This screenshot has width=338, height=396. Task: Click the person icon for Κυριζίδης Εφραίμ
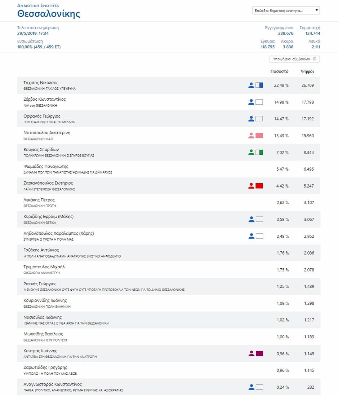pyautogui.click(x=251, y=219)
